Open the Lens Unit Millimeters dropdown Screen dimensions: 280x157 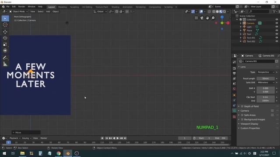click(266, 82)
